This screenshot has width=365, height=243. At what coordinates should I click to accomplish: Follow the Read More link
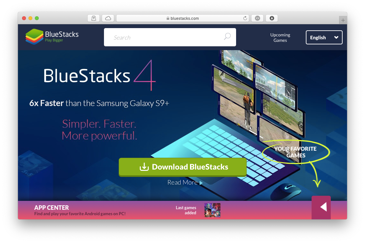click(185, 182)
